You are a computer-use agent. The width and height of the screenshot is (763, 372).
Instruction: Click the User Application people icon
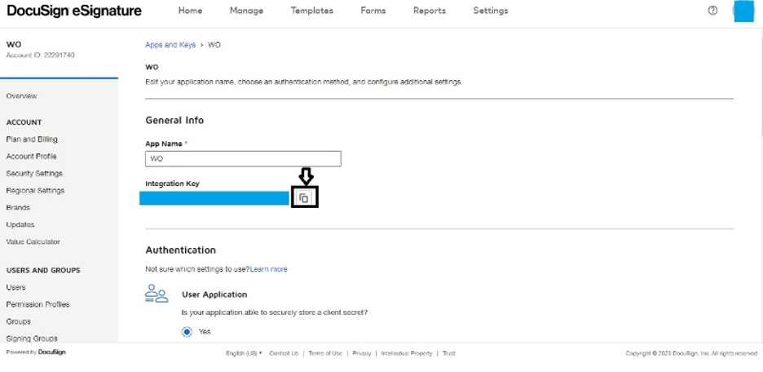click(x=157, y=294)
